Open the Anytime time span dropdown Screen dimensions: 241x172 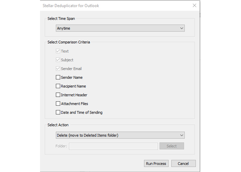(x=120, y=28)
